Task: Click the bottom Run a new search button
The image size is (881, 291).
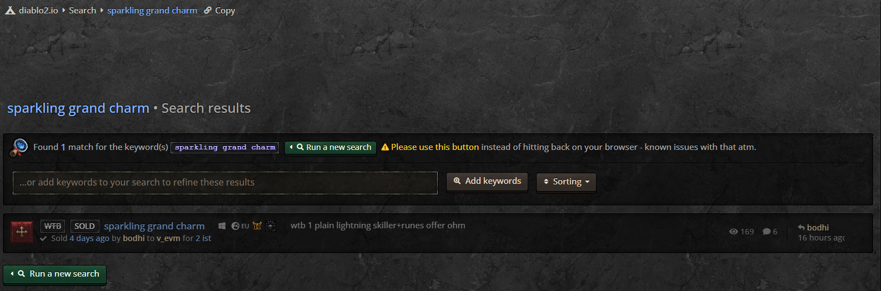Action: click(54, 274)
